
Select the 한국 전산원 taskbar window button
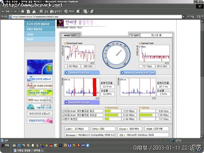(x=28, y=151)
